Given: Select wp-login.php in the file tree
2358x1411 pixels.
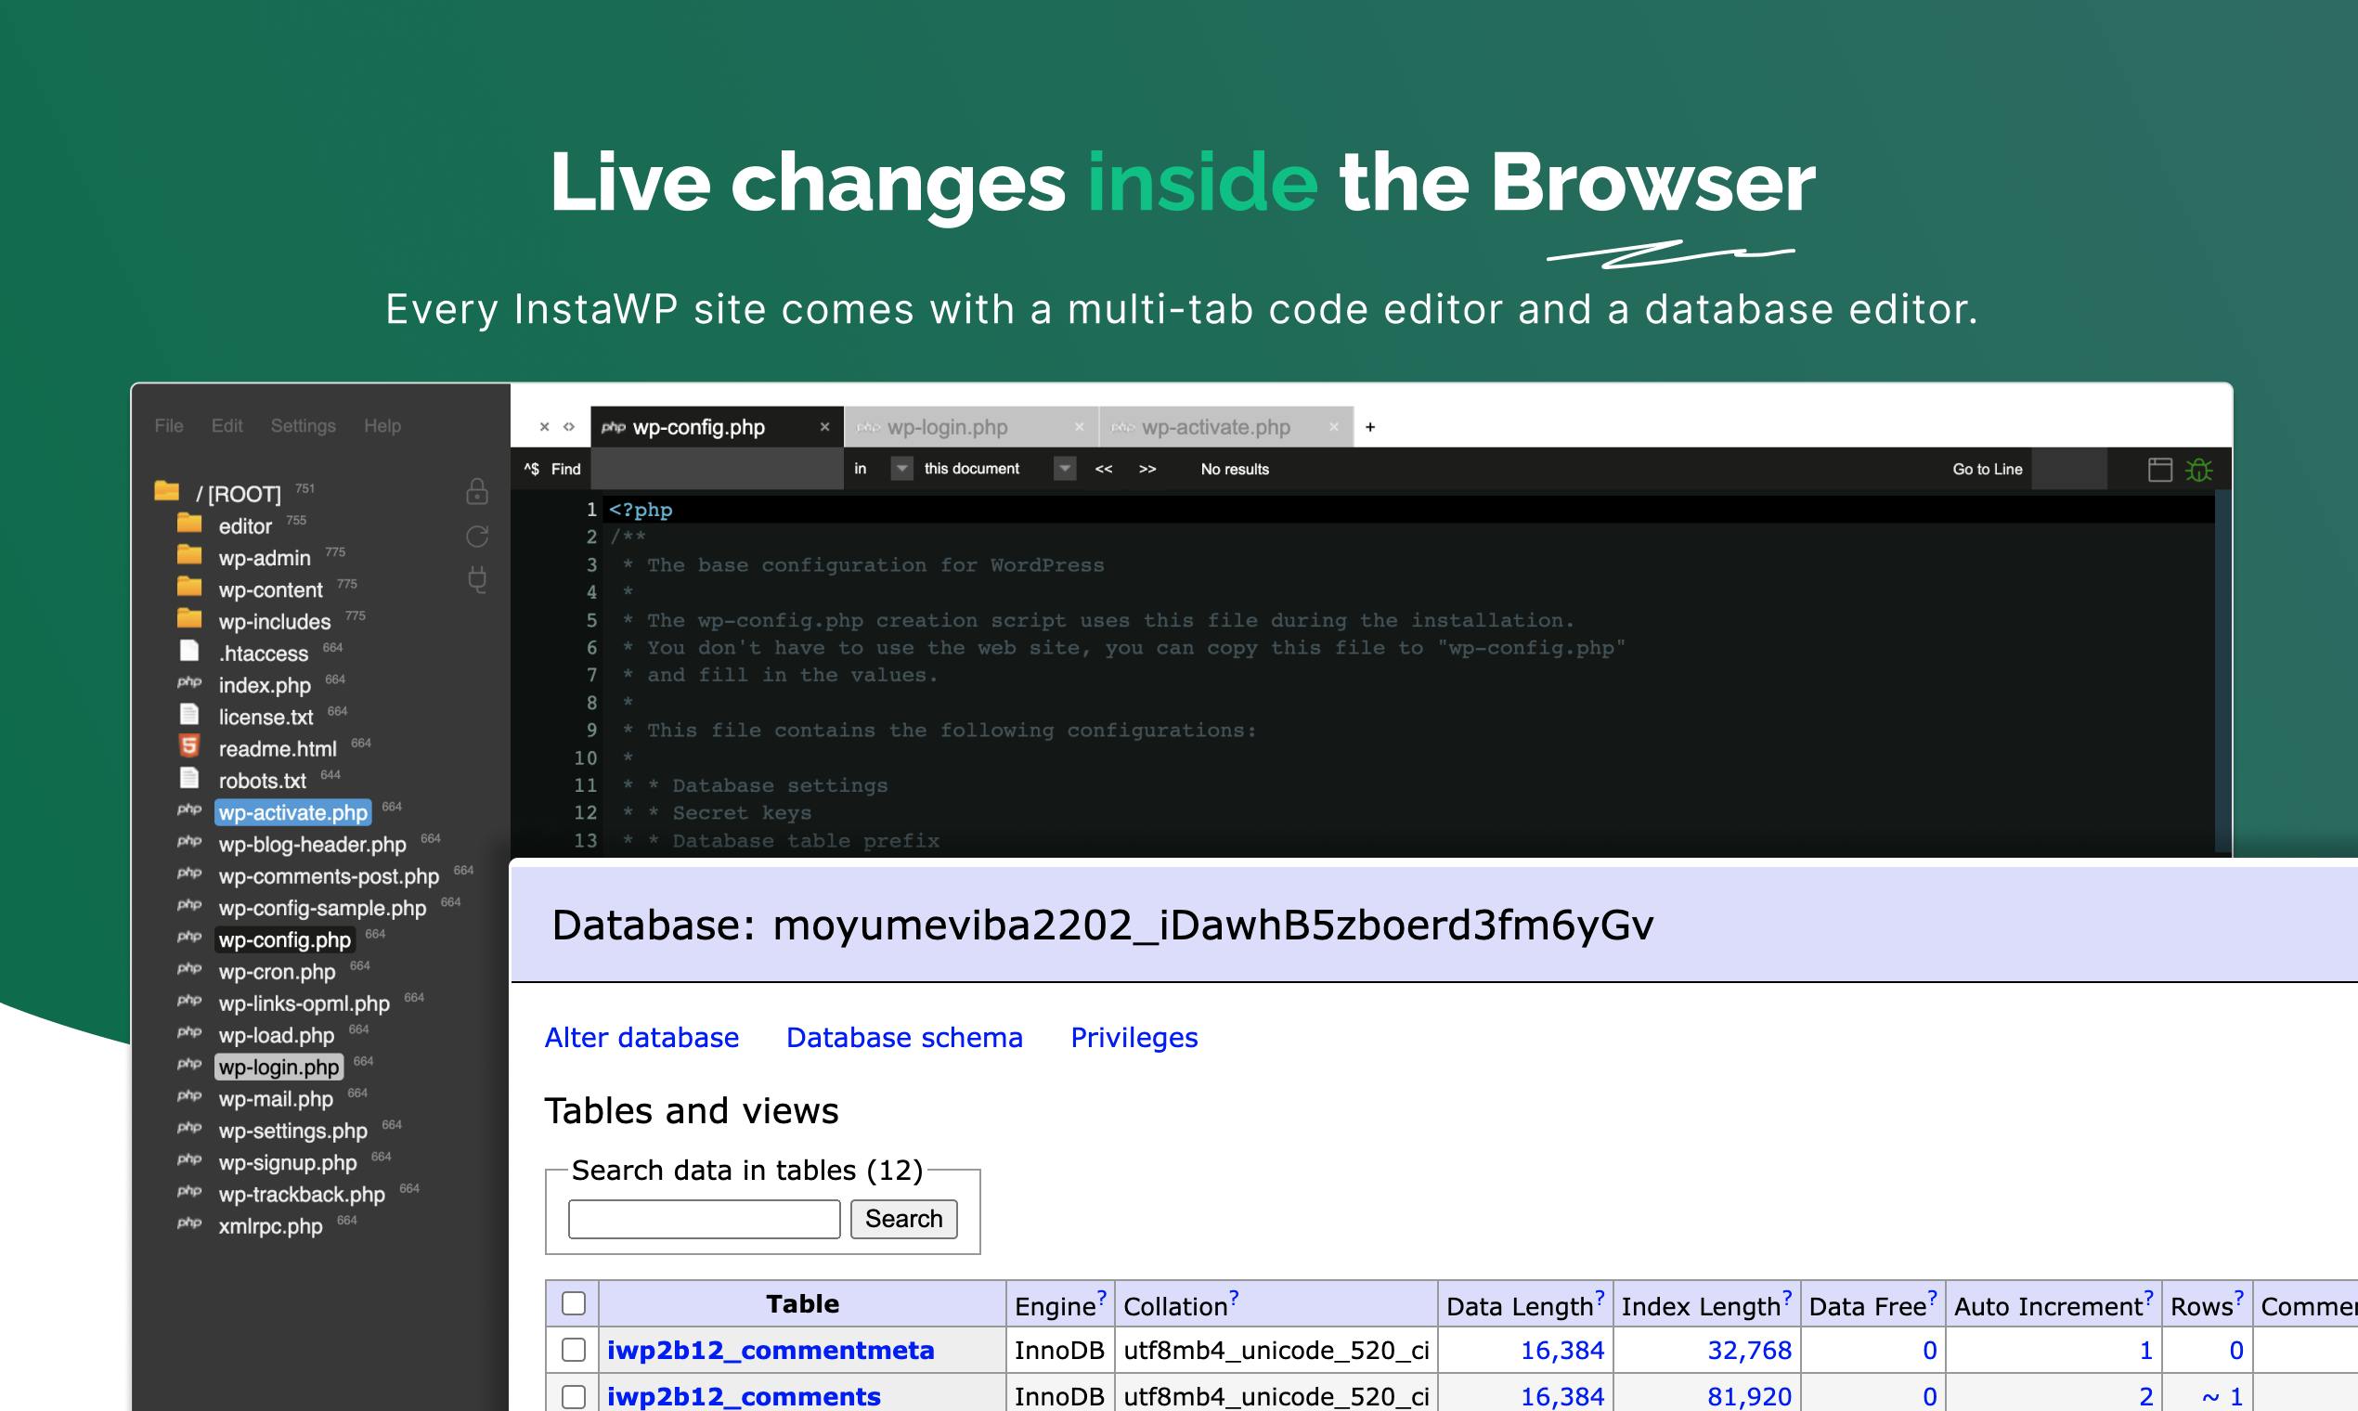Looking at the screenshot, I should click(x=279, y=1068).
